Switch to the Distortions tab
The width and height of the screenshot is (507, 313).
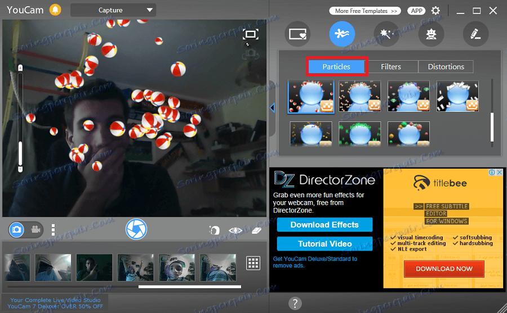[446, 67]
